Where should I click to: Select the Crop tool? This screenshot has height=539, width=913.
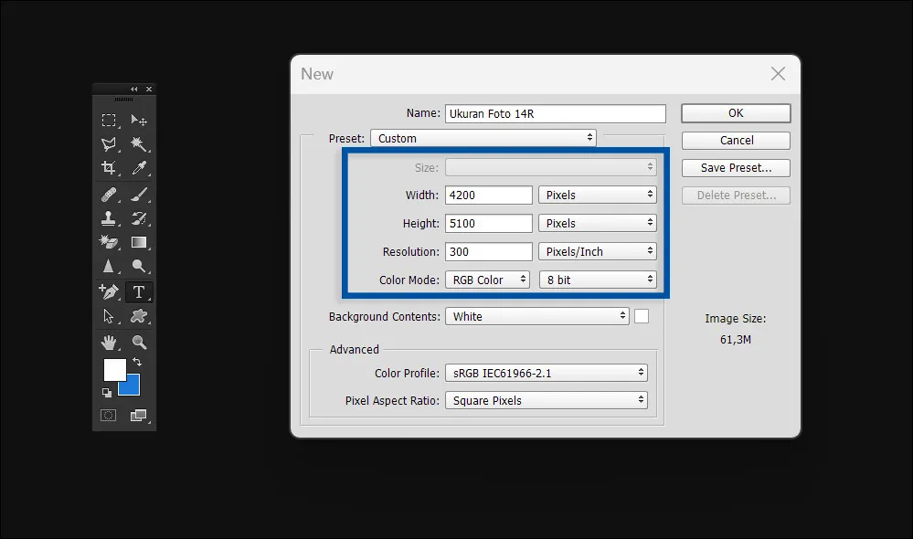(x=109, y=169)
